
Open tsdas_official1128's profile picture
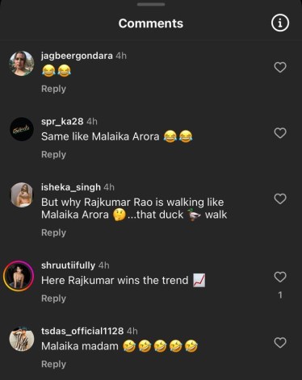click(x=22, y=339)
